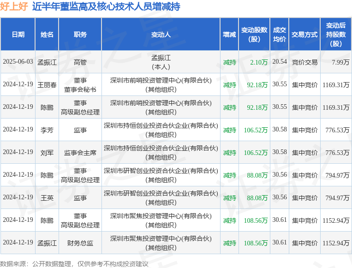Viewport: 352px width, 268px height.
Task: Click the price 20.54
Action: pos(280,61)
